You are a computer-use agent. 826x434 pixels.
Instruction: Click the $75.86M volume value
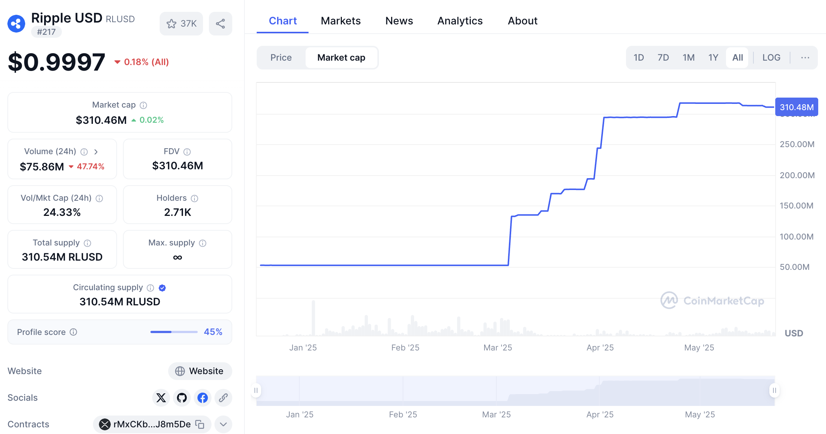tap(42, 167)
